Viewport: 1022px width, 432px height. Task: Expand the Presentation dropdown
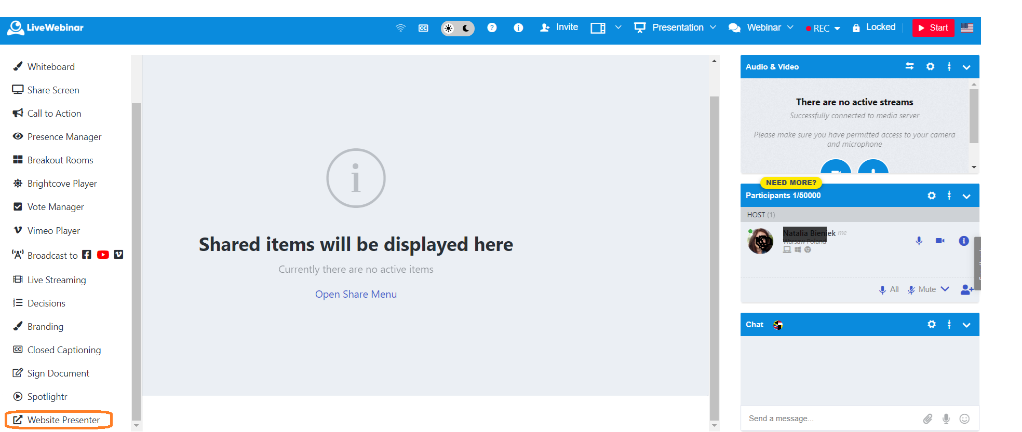pos(675,27)
